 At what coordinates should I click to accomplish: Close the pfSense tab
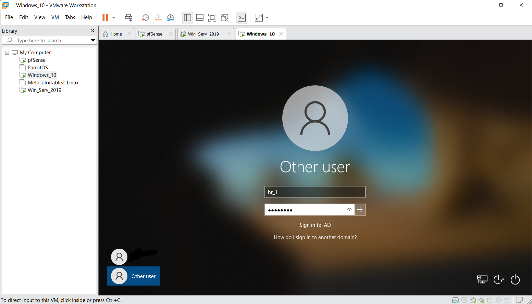pos(171,34)
